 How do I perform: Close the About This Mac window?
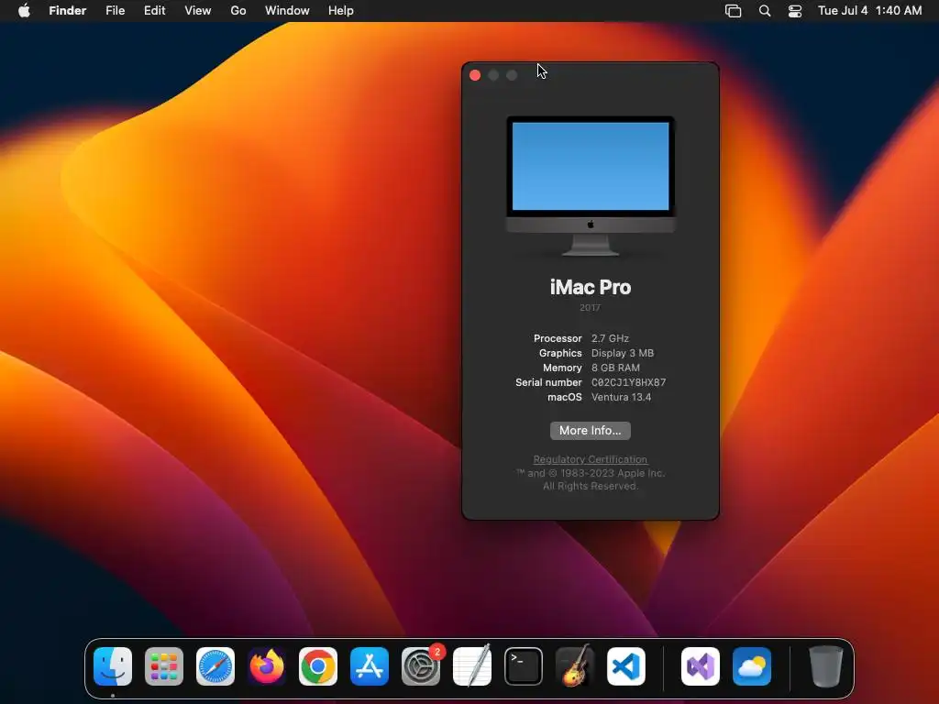point(475,75)
